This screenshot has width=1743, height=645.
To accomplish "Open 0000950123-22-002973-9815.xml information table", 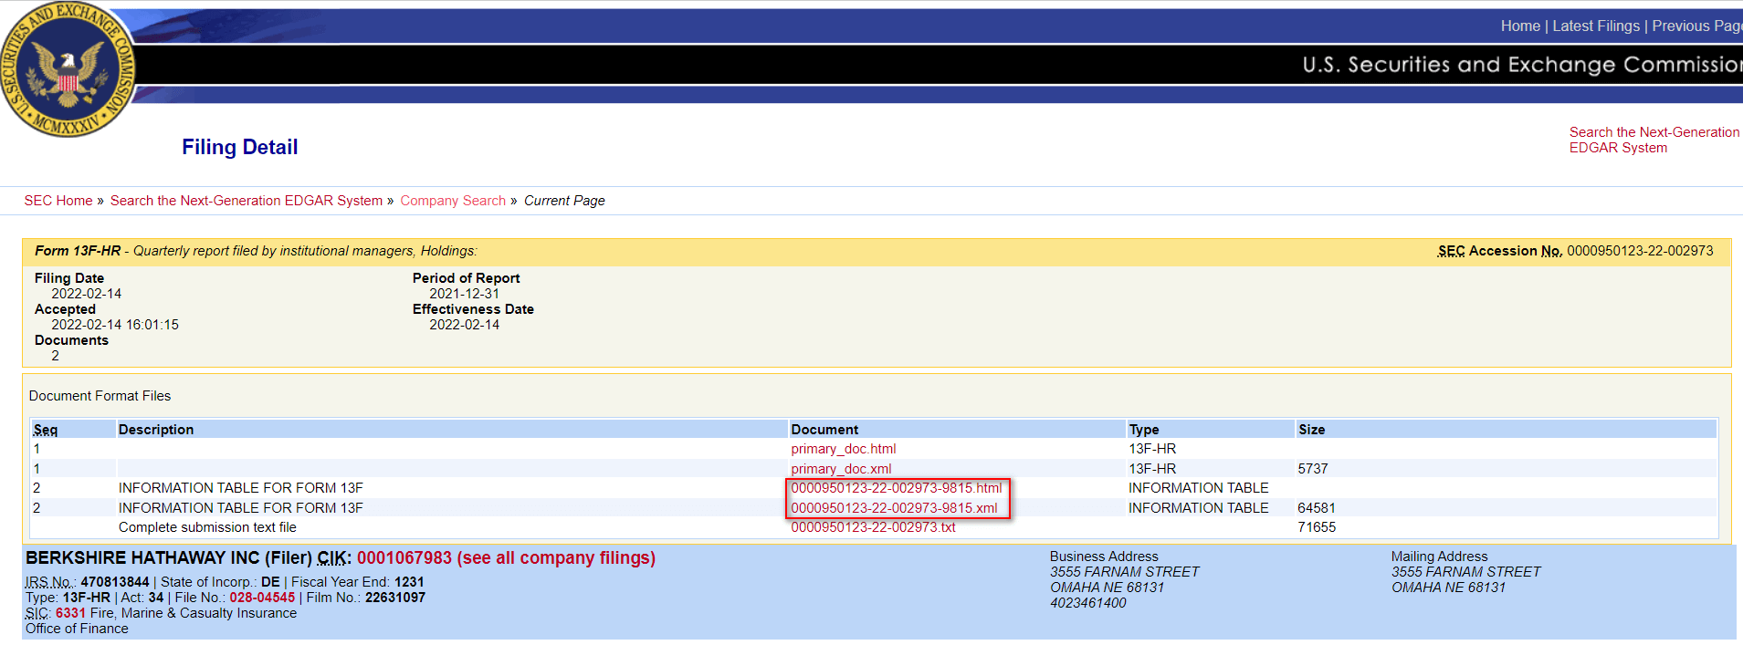I will pyautogui.click(x=894, y=508).
